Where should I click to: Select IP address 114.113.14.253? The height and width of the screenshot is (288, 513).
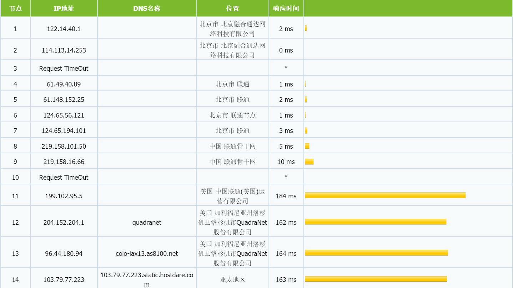coord(64,50)
